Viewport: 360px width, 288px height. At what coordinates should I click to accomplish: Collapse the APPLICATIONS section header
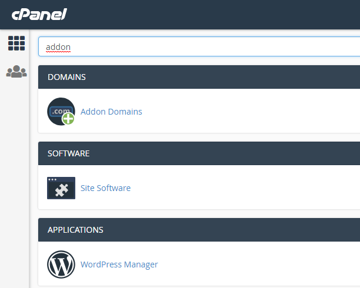200,230
